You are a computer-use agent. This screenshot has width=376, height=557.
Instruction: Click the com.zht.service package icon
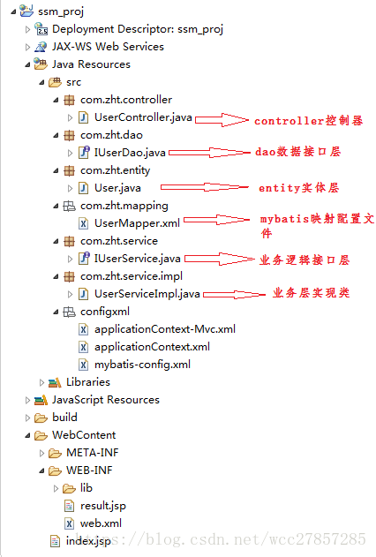tap(69, 241)
